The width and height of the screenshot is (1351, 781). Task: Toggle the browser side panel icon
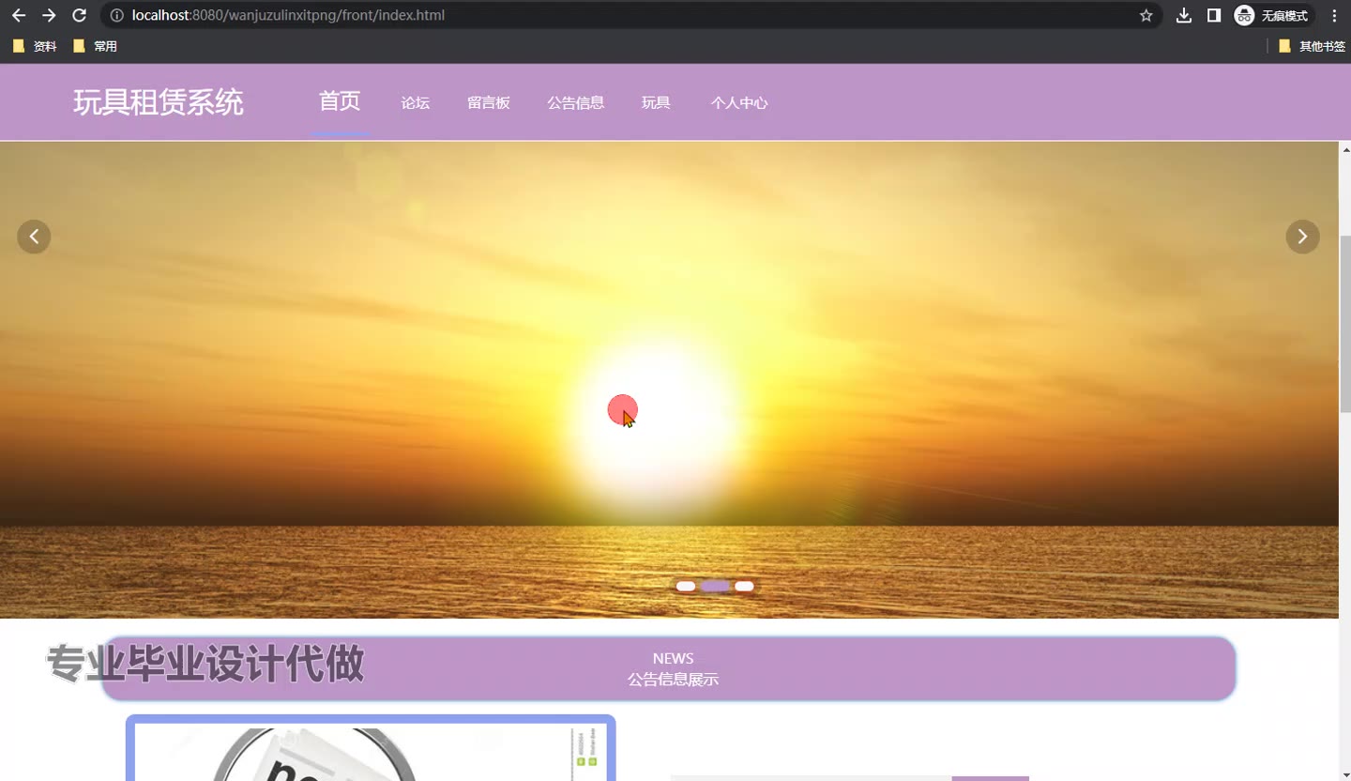pyautogui.click(x=1214, y=15)
